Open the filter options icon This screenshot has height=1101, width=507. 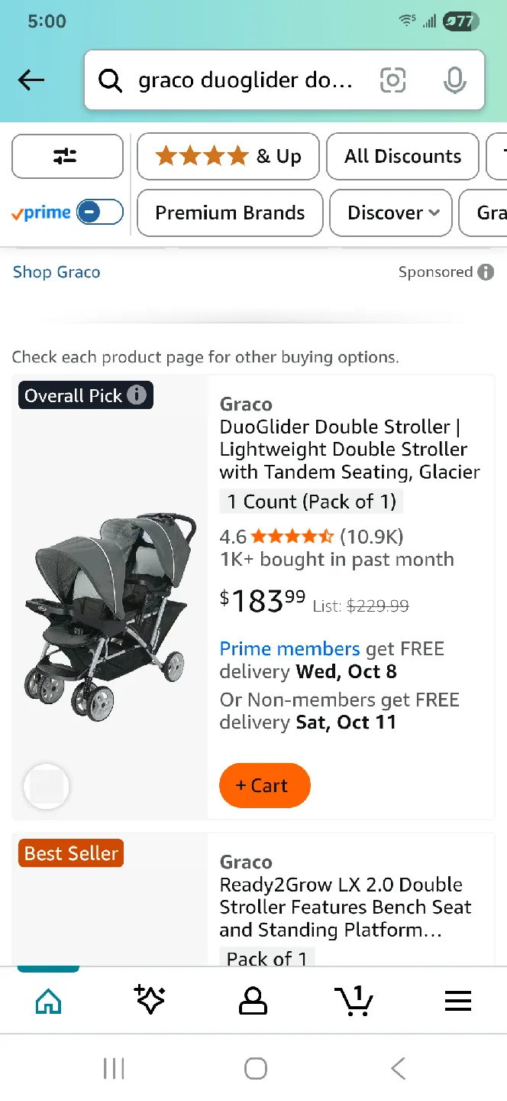click(x=67, y=156)
